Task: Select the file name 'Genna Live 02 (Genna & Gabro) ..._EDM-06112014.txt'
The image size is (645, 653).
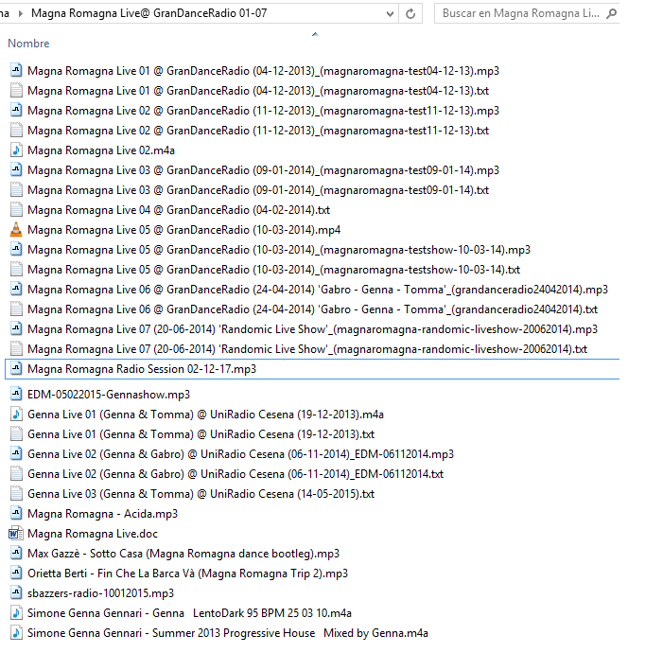Action: [x=235, y=474]
